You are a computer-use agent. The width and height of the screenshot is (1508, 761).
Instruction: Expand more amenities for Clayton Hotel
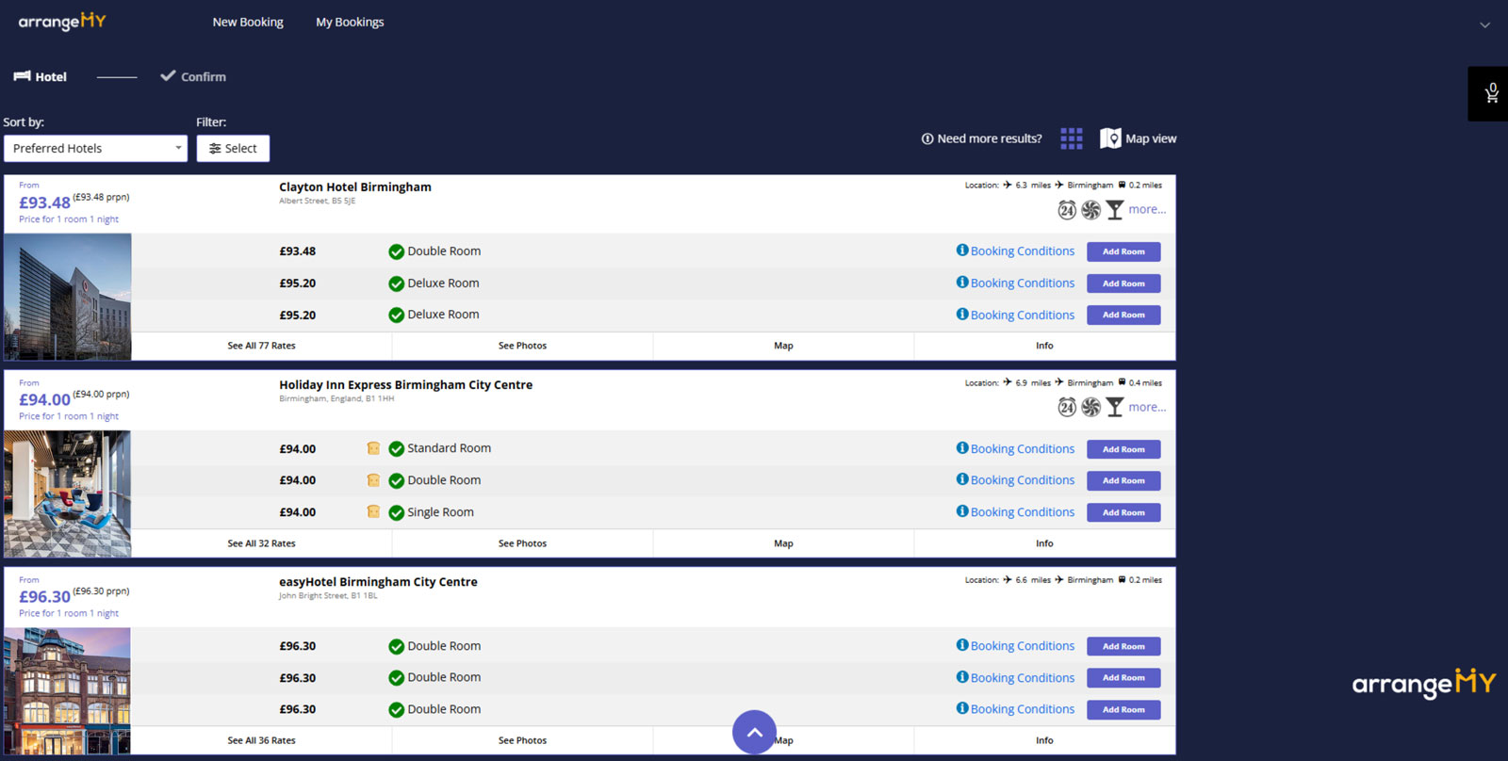pos(1147,209)
